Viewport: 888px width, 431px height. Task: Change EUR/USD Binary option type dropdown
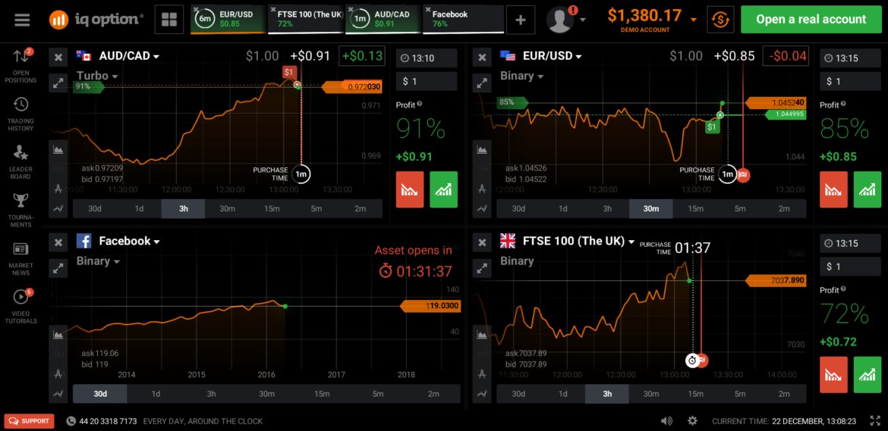(521, 76)
